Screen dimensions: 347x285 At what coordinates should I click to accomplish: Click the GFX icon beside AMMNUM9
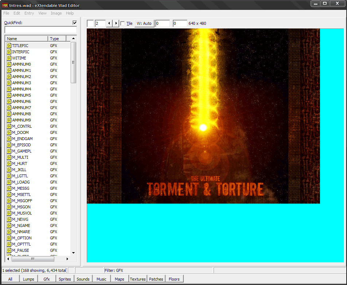[x=9, y=120]
